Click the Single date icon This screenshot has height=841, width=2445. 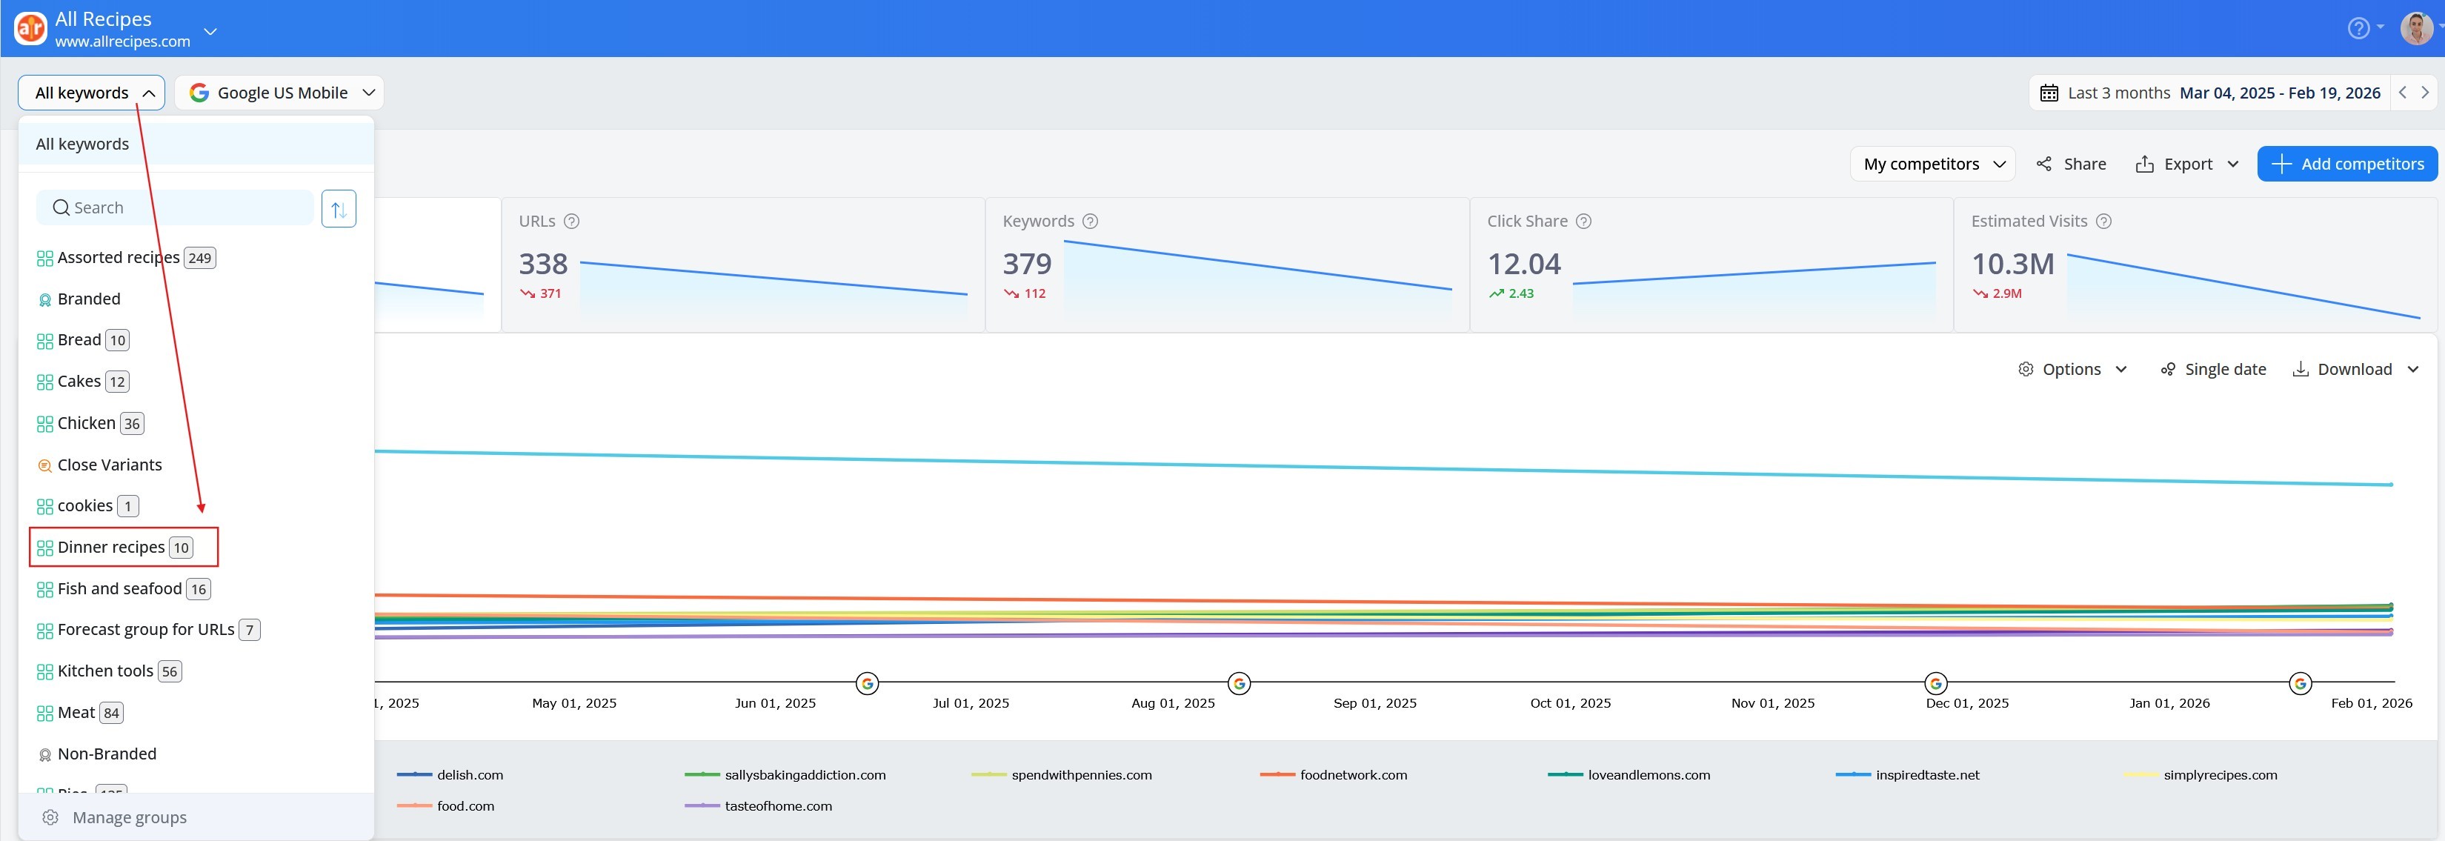2167,369
